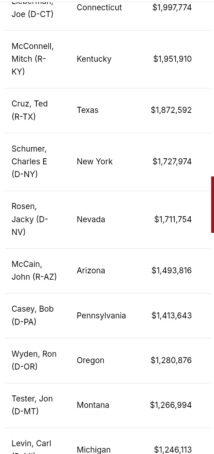This screenshot has height=454, width=214.
Task: Click the $1,997,774 Connecticut amount
Action: pos(172,7)
